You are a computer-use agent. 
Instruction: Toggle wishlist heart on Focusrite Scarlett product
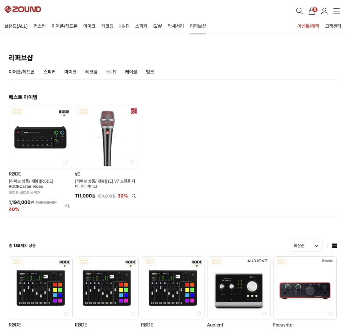click(330, 313)
